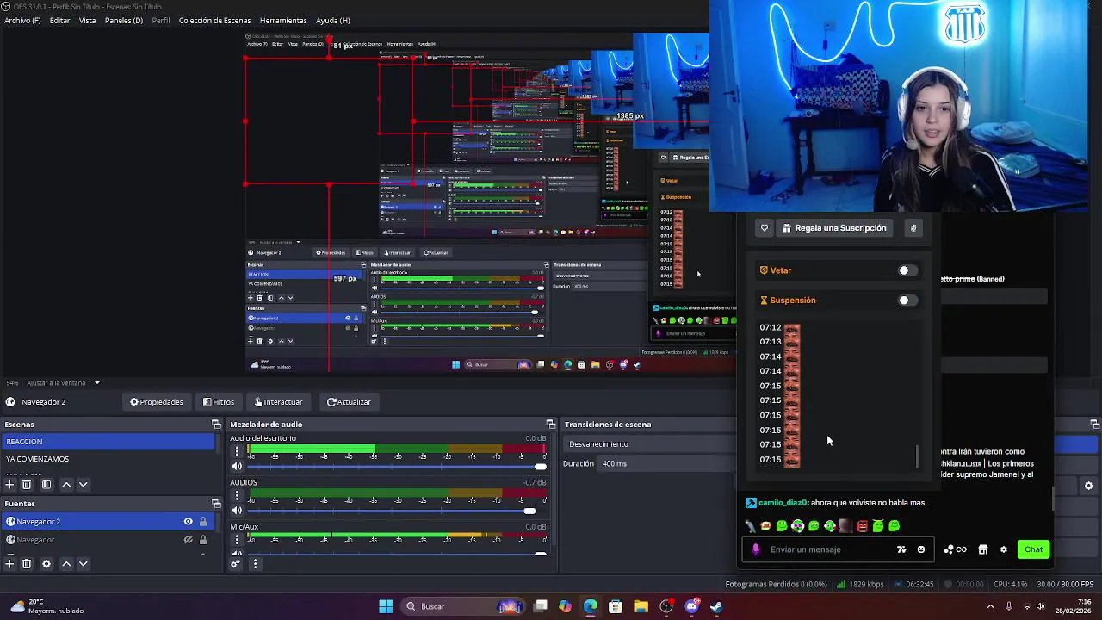Click the Filtros button
The width and height of the screenshot is (1102, 620).
[219, 402]
